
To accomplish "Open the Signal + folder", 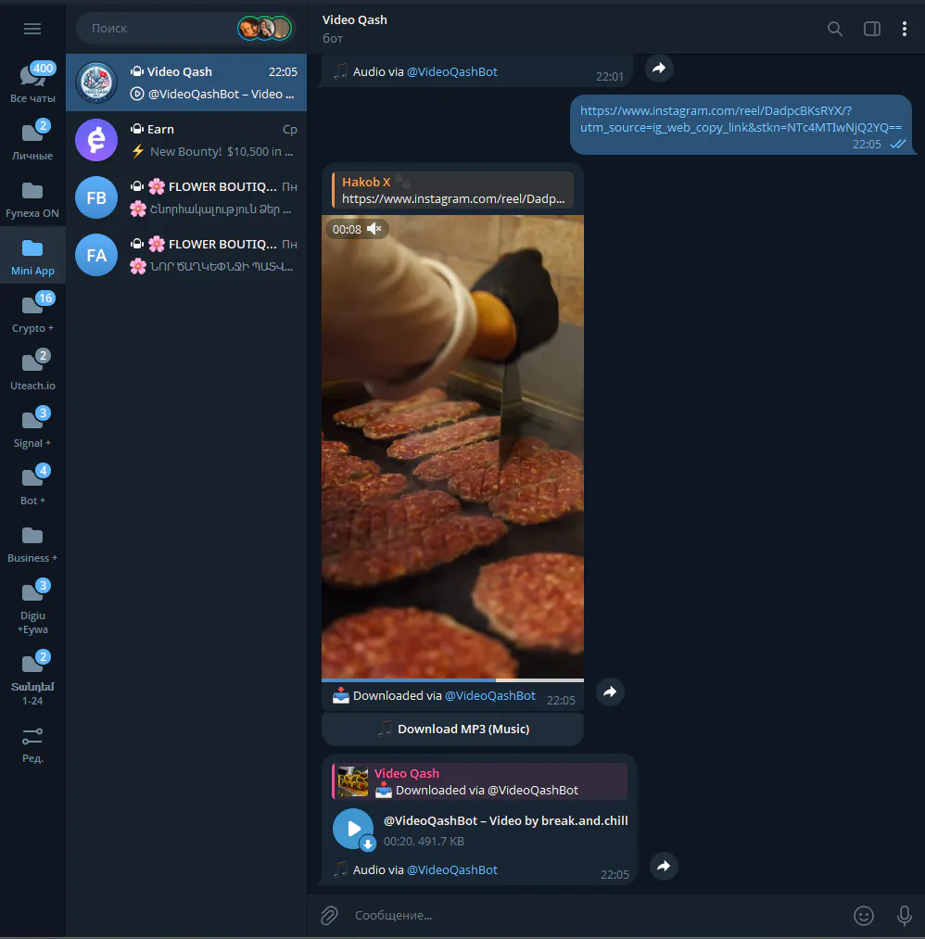I will click(x=33, y=427).
